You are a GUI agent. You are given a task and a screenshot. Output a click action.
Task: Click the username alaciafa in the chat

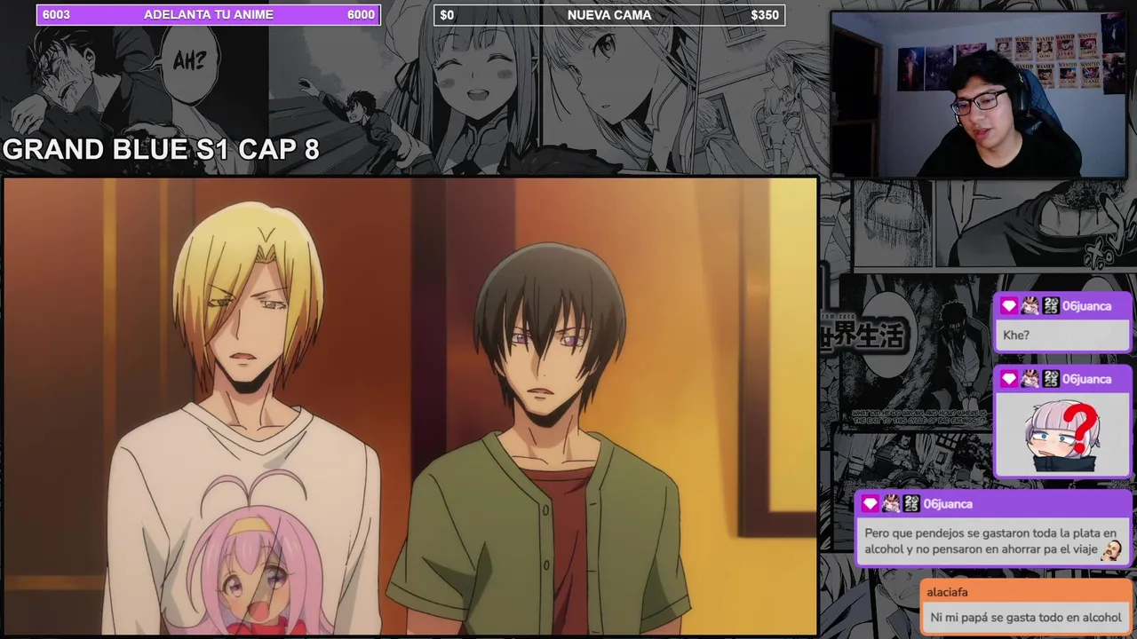tap(947, 592)
